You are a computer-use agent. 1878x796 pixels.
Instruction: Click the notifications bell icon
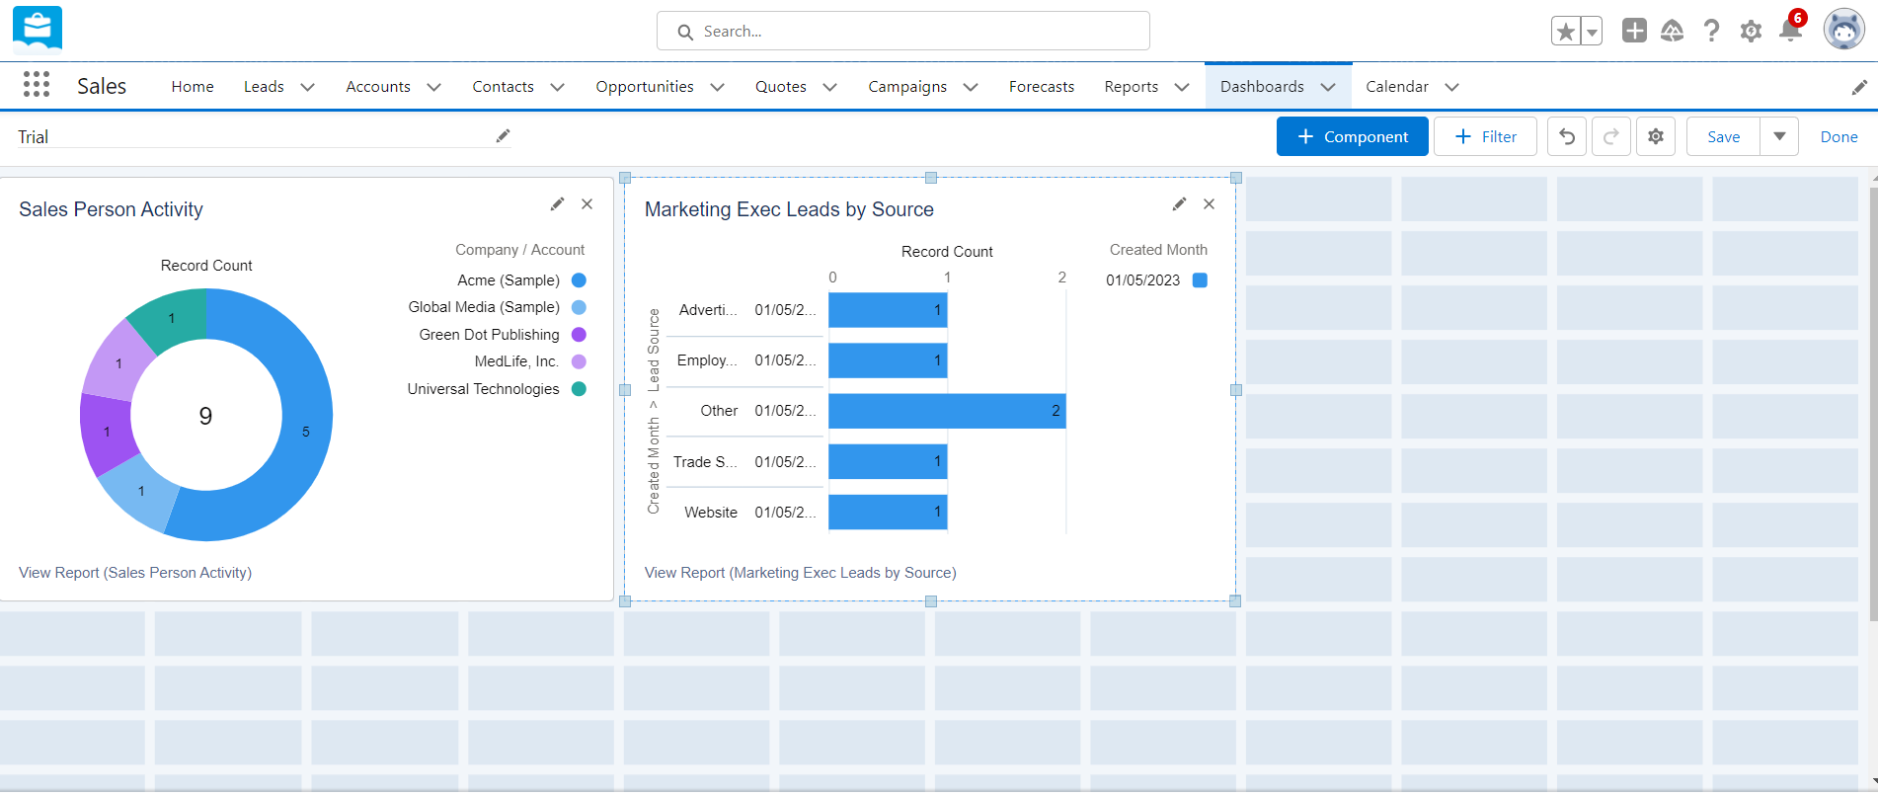(x=1789, y=31)
